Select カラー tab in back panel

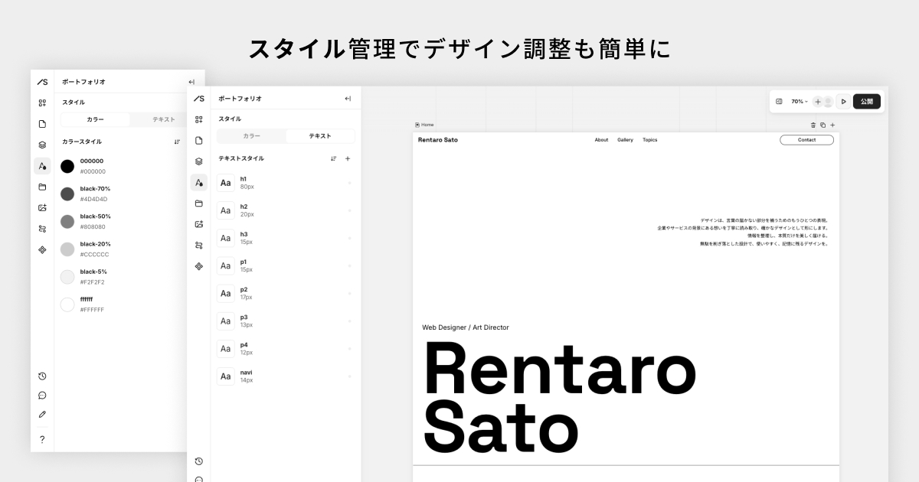(x=95, y=119)
